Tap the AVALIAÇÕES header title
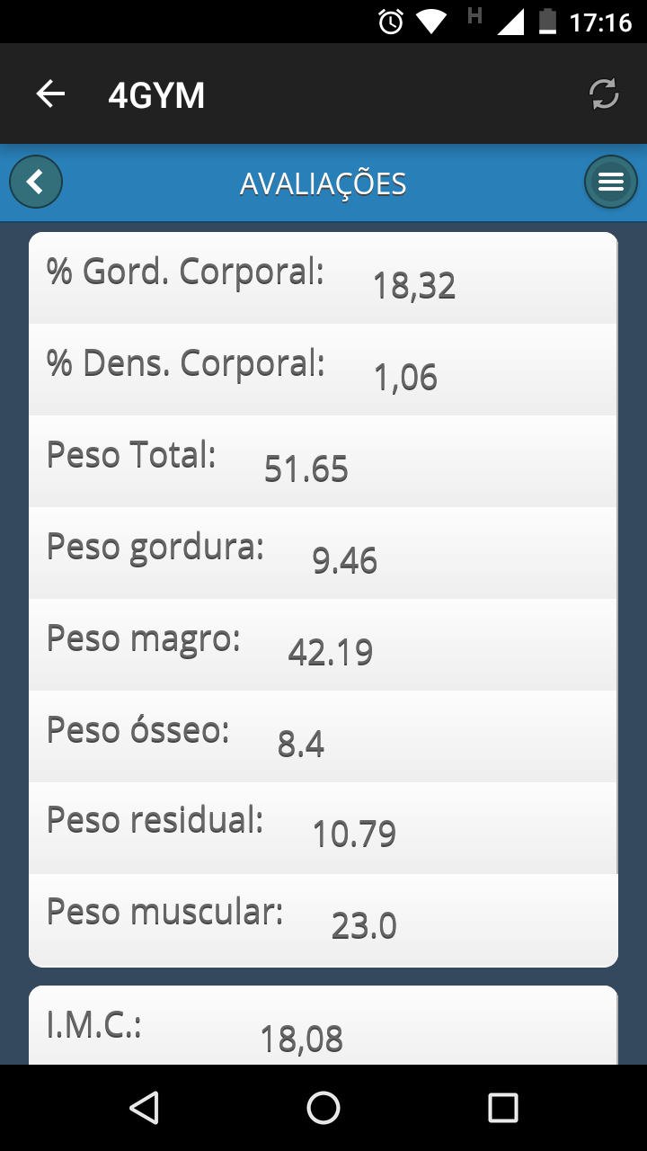Viewport: 647px width, 1151px height. [323, 184]
